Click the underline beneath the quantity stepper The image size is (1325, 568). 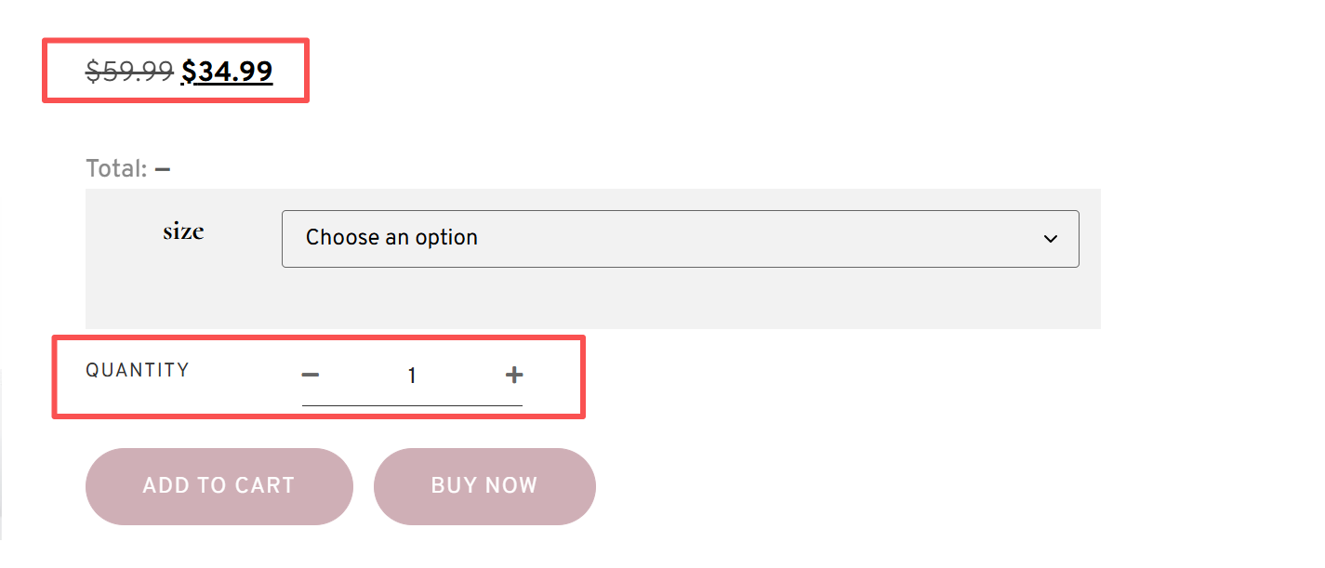(412, 405)
